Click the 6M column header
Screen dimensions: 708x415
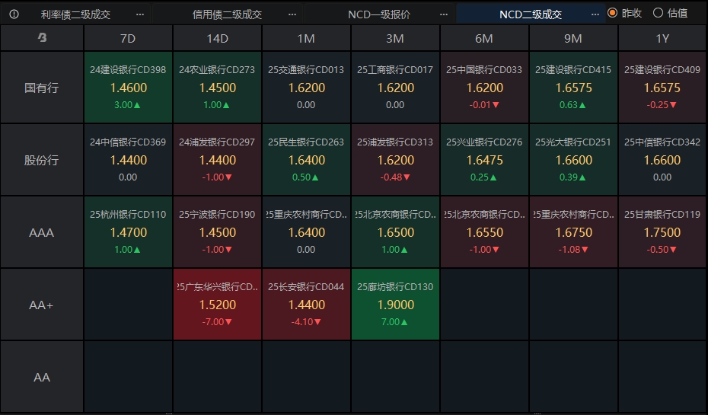(x=484, y=38)
